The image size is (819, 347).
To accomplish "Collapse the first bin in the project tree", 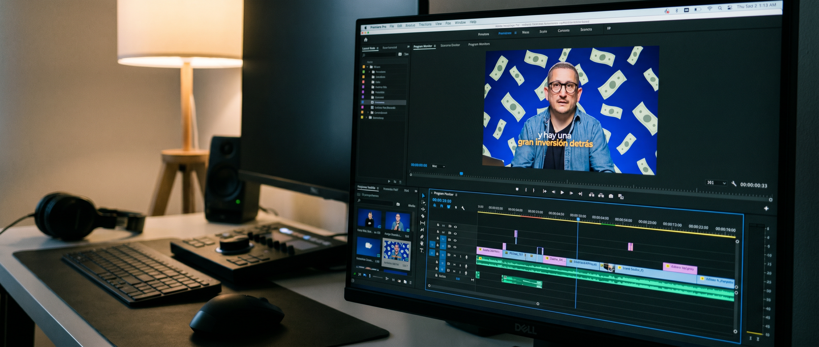I will pos(367,67).
